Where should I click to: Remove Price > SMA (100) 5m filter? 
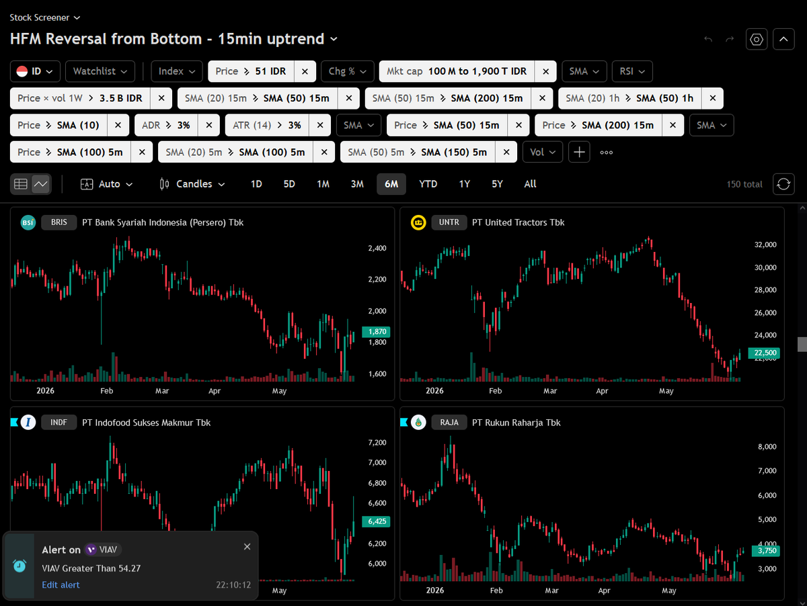(x=142, y=152)
